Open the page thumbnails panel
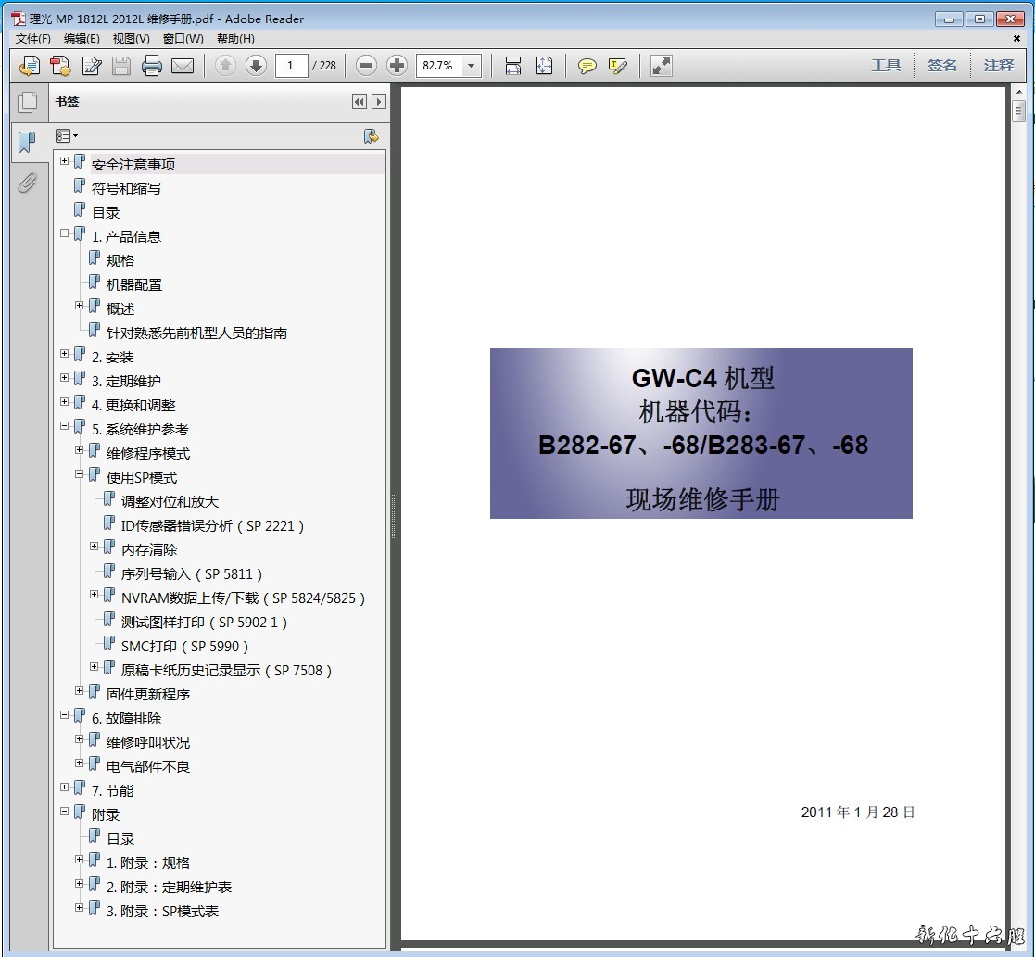Viewport: 1035px width, 957px height. 28,103
